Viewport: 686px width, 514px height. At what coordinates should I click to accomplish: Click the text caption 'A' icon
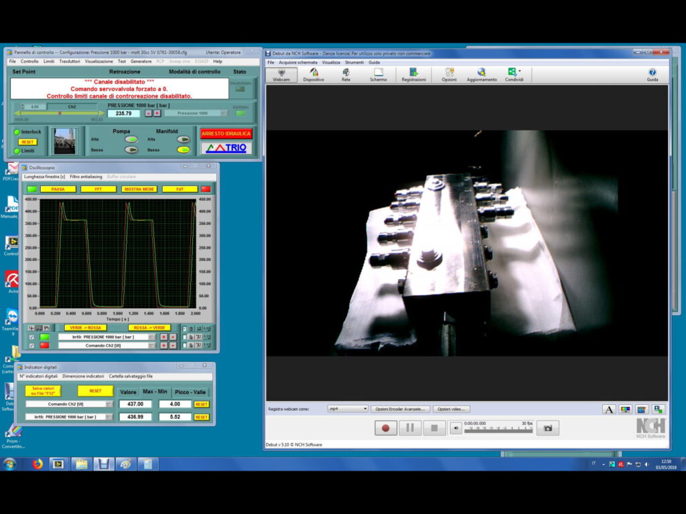tap(609, 409)
